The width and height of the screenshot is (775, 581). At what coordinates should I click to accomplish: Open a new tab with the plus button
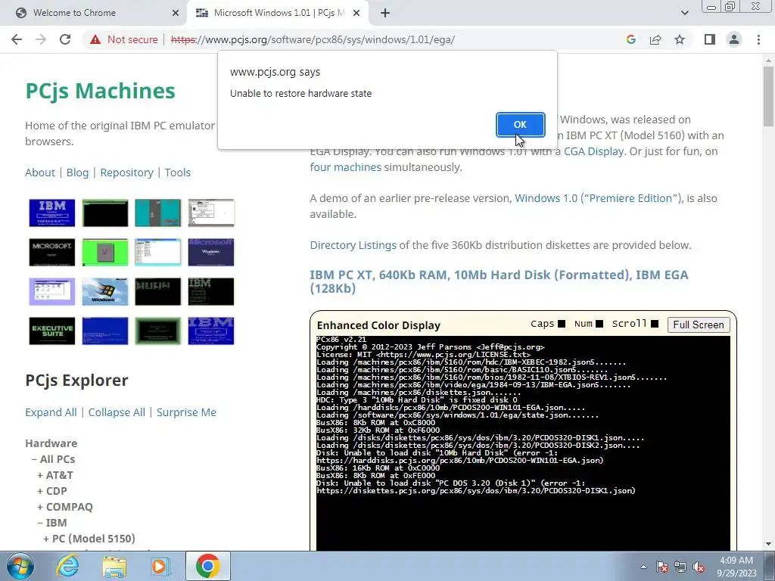pyautogui.click(x=385, y=13)
